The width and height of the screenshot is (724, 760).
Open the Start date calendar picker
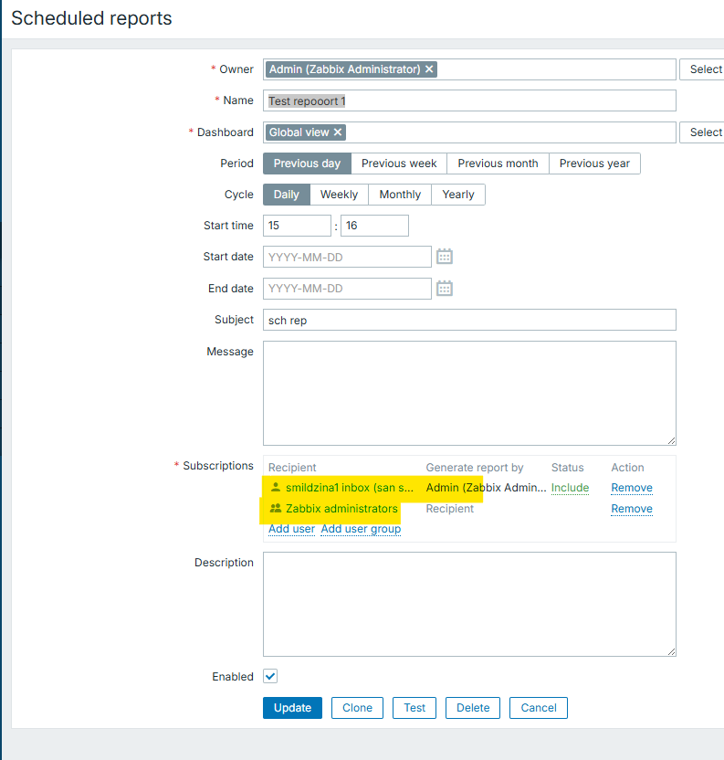pos(445,257)
